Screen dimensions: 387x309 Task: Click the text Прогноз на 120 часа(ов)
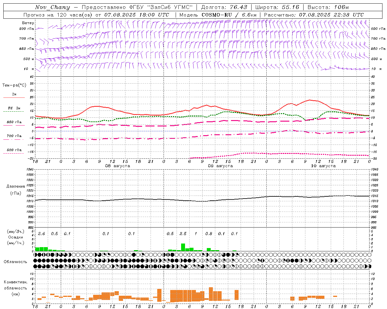point(58,15)
